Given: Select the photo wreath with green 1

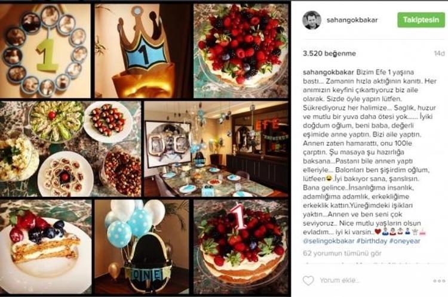Looking at the screenshot, I should pos(45,51).
